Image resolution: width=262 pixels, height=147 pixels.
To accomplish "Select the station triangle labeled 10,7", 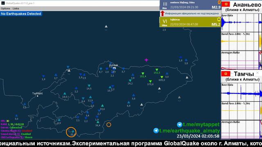I will [110, 87].
